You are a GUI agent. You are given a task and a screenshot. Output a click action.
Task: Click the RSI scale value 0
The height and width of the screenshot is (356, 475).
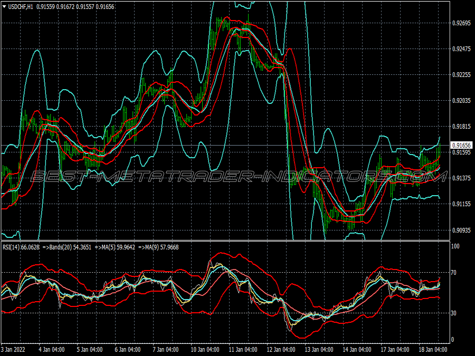pos(453,340)
